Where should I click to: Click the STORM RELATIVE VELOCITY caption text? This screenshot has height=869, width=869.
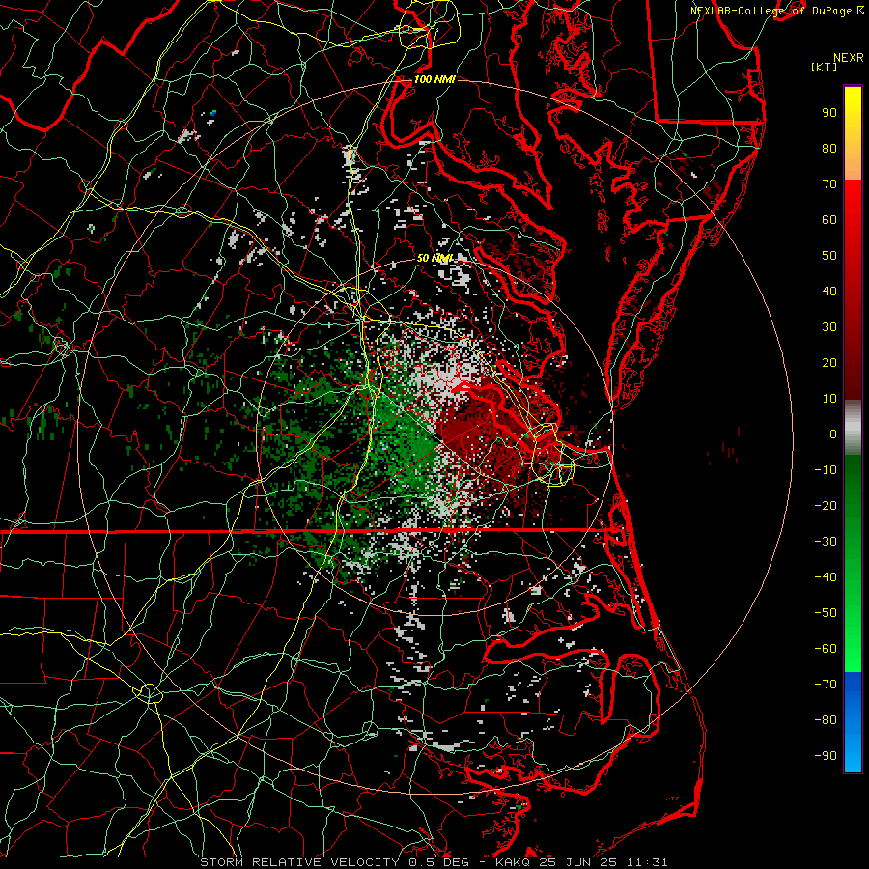tap(299, 862)
